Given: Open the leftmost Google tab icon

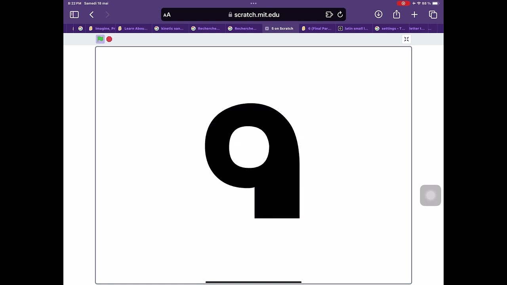Looking at the screenshot, I should click(80, 28).
